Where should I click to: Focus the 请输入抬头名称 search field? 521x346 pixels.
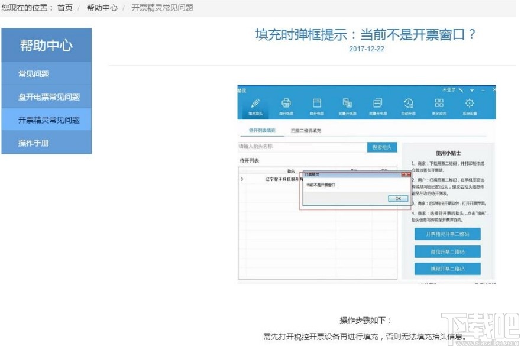coord(302,147)
